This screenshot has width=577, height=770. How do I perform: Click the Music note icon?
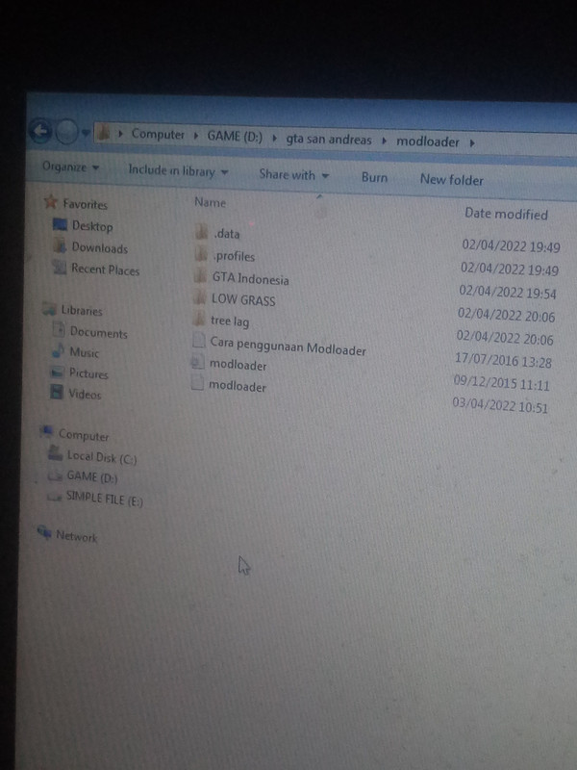(x=58, y=349)
